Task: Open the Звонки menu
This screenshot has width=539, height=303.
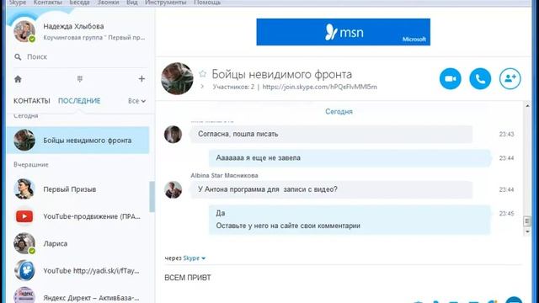Action: point(108,3)
